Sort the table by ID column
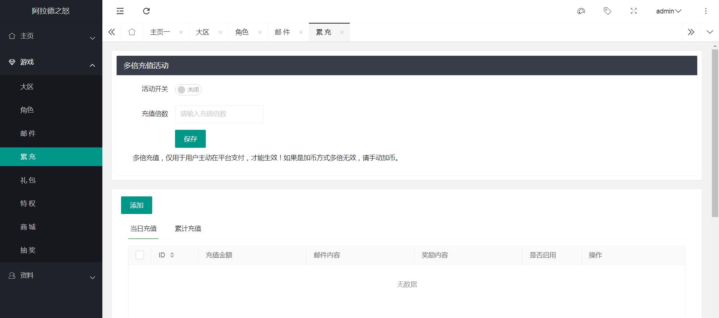 pyautogui.click(x=172, y=255)
